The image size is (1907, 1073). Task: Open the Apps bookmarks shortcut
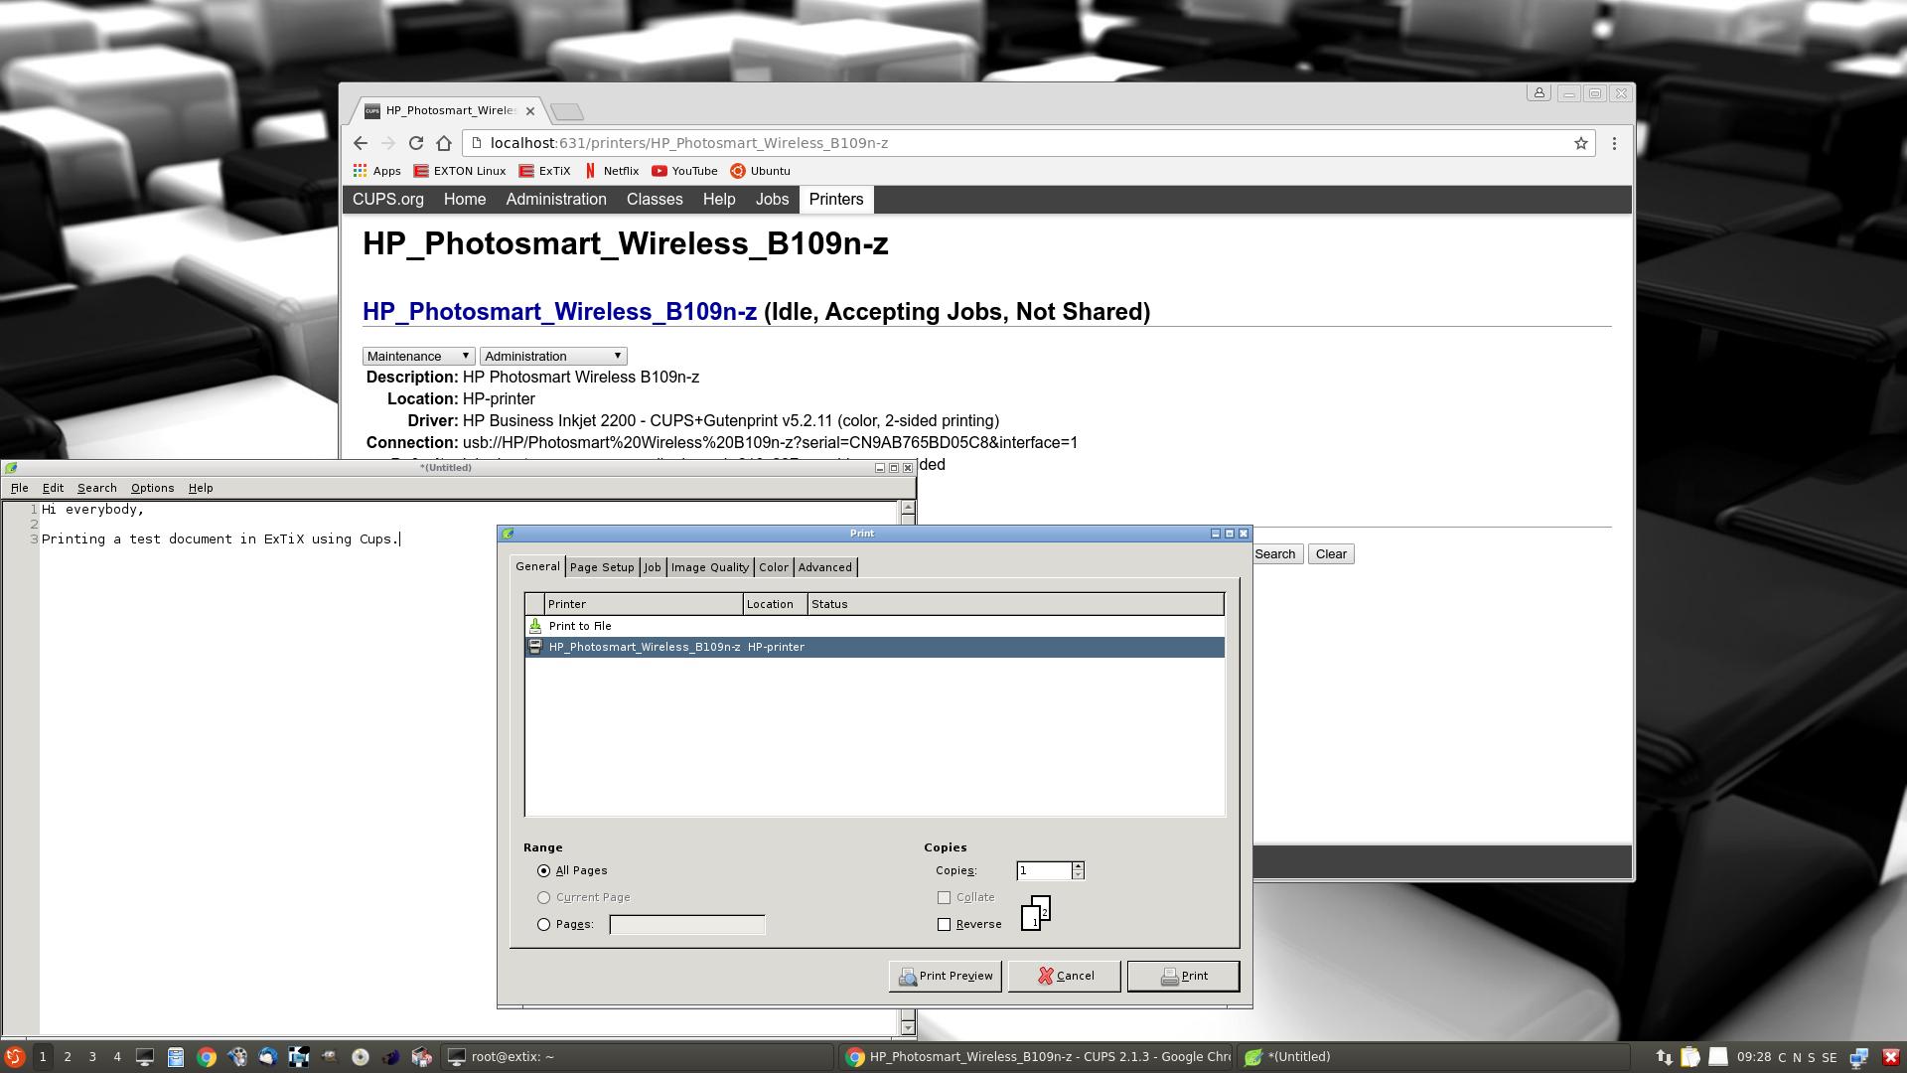(x=376, y=171)
